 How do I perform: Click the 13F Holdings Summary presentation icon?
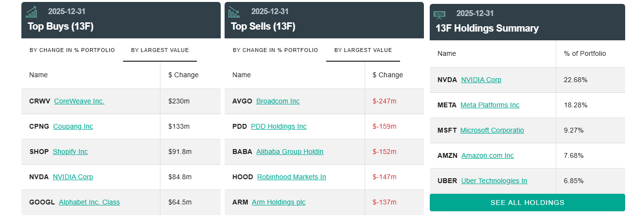click(439, 15)
